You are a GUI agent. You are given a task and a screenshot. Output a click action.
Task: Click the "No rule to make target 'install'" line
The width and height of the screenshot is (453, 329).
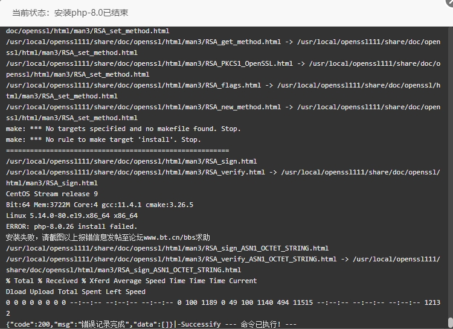click(103, 139)
